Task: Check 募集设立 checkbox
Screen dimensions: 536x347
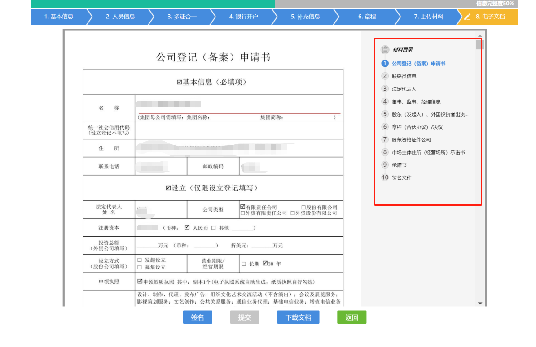Action: point(140,267)
